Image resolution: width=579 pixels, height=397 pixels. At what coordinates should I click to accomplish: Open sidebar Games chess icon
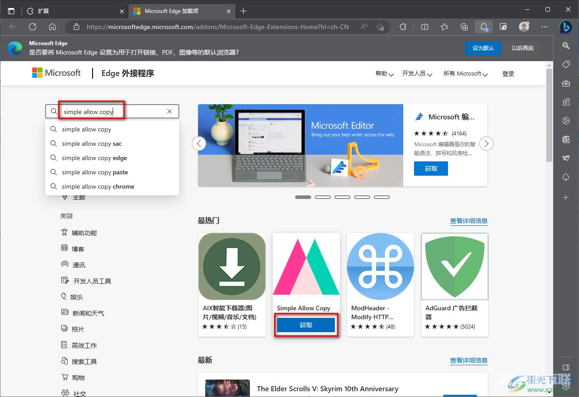click(566, 102)
